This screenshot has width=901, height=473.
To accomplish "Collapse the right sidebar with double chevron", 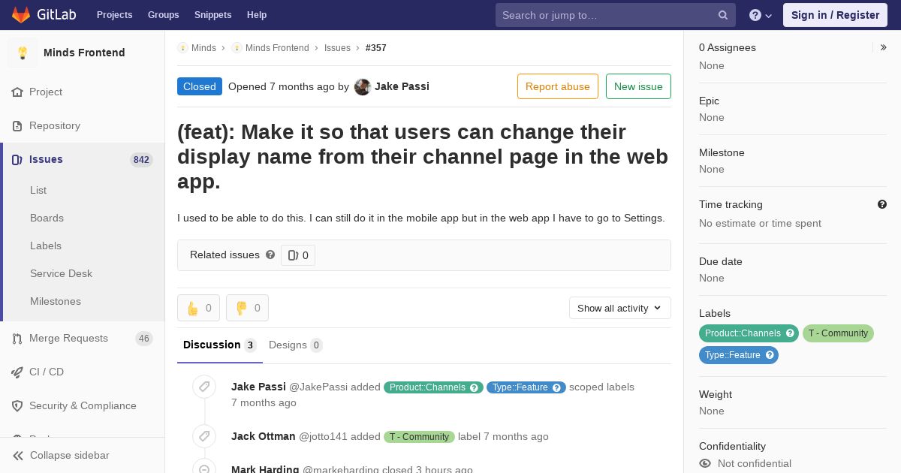I will pyautogui.click(x=884, y=47).
